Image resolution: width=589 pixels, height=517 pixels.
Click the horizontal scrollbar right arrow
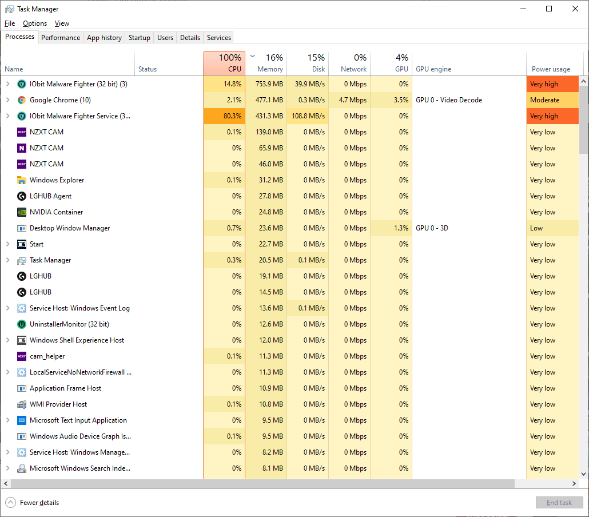tap(574, 484)
